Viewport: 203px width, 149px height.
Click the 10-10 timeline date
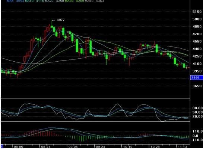click(128, 147)
